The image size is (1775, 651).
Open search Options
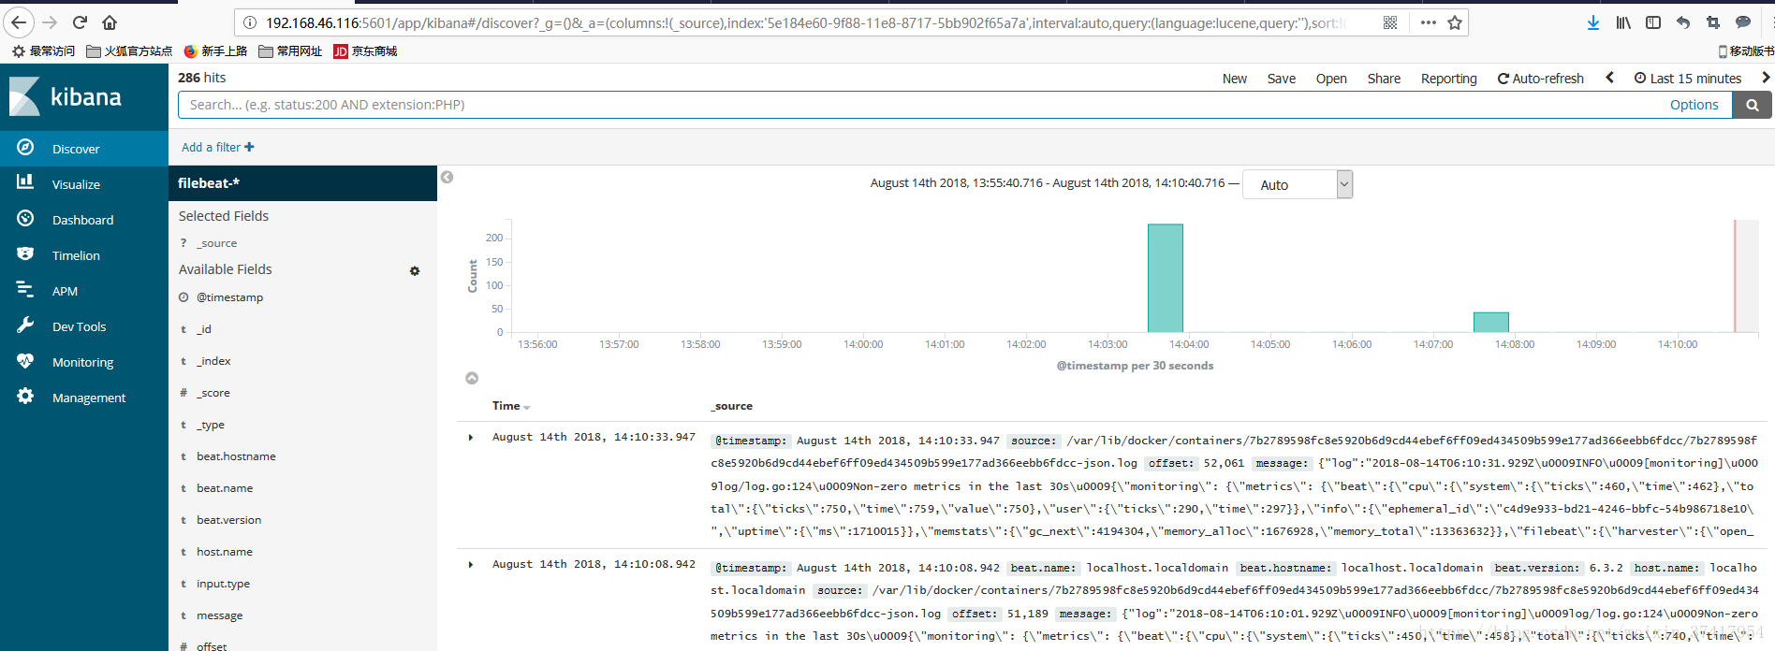1694,105
